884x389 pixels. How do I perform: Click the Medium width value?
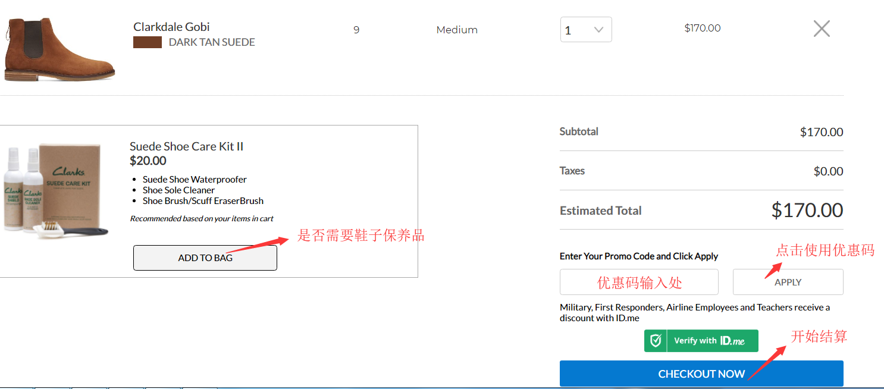point(457,30)
